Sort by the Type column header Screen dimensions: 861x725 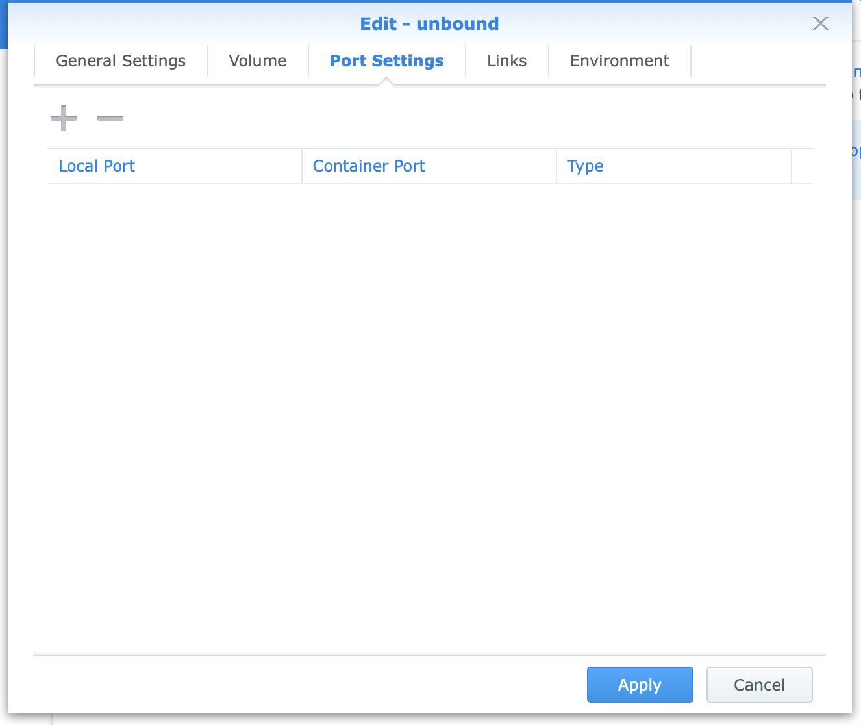(585, 166)
